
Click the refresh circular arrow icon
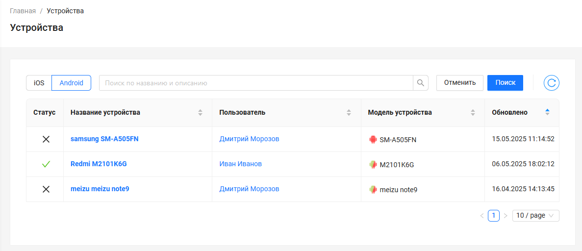[551, 83]
